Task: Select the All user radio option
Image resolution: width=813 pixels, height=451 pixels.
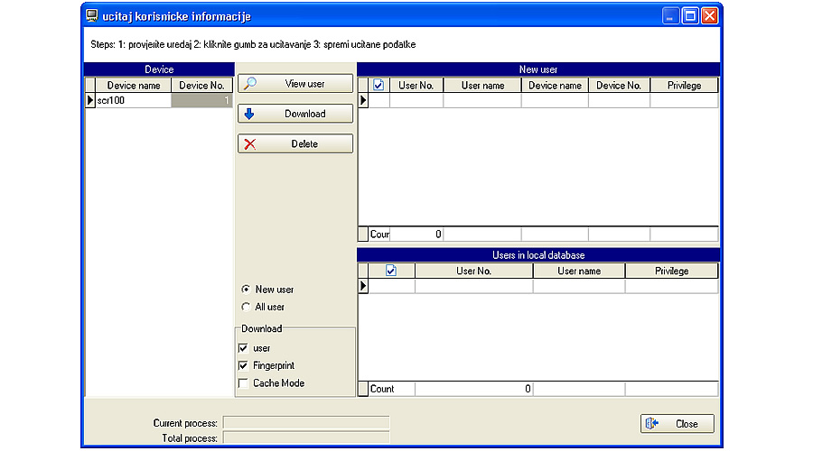Action: tap(246, 307)
